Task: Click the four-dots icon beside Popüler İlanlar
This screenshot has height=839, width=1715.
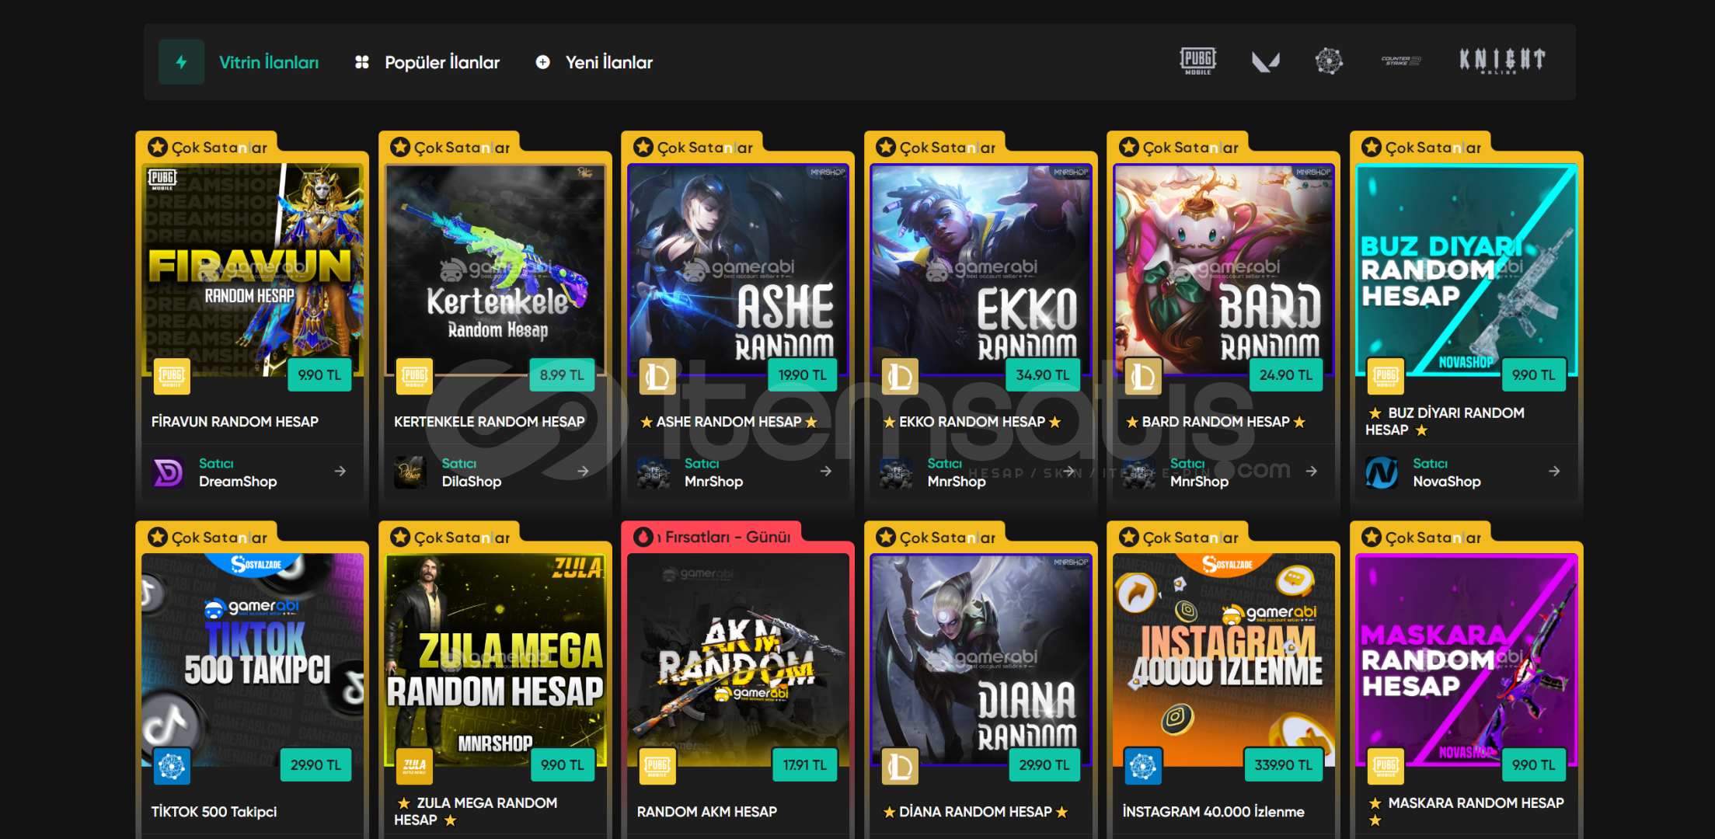Action: coord(361,62)
